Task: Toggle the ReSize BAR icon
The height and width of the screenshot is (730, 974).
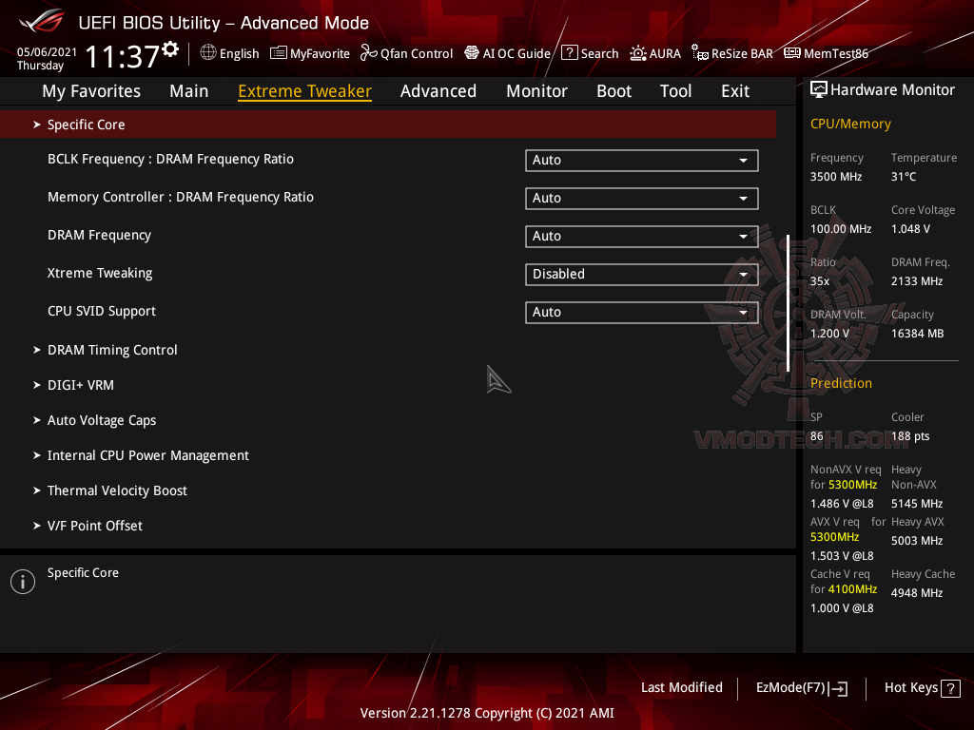Action: click(x=700, y=53)
